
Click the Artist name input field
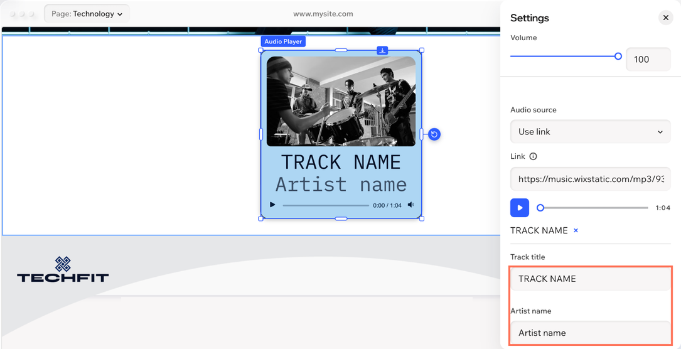coord(590,333)
